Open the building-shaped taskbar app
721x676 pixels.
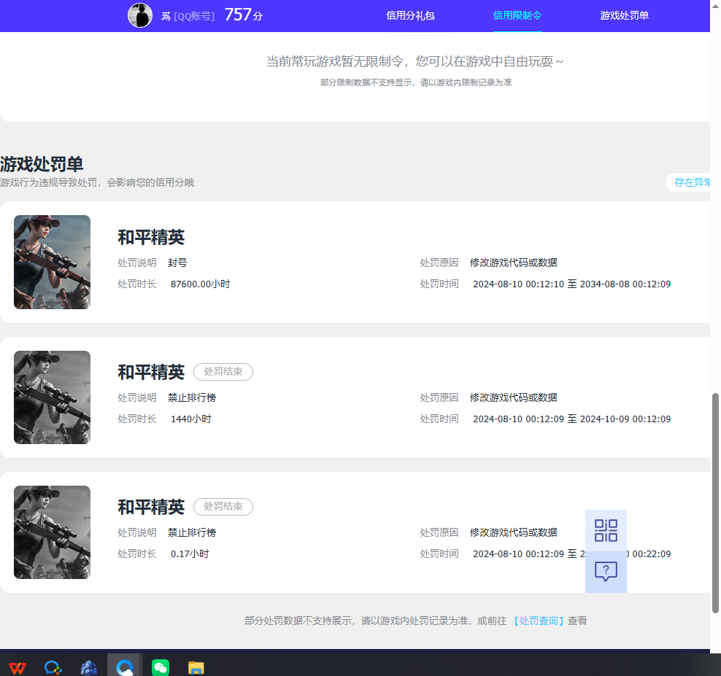point(89,667)
